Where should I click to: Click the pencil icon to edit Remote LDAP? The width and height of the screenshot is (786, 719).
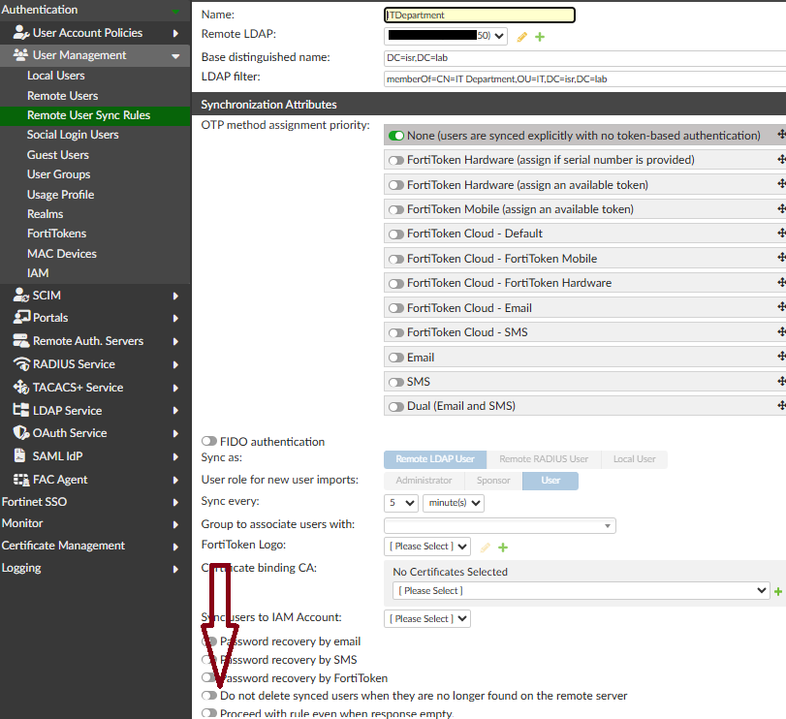point(521,37)
